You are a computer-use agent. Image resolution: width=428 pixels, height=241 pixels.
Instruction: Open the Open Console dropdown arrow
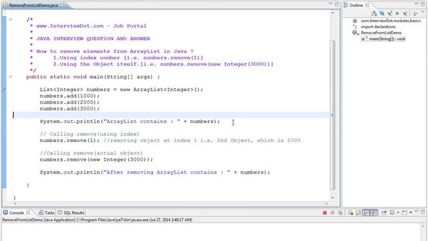(411, 213)
